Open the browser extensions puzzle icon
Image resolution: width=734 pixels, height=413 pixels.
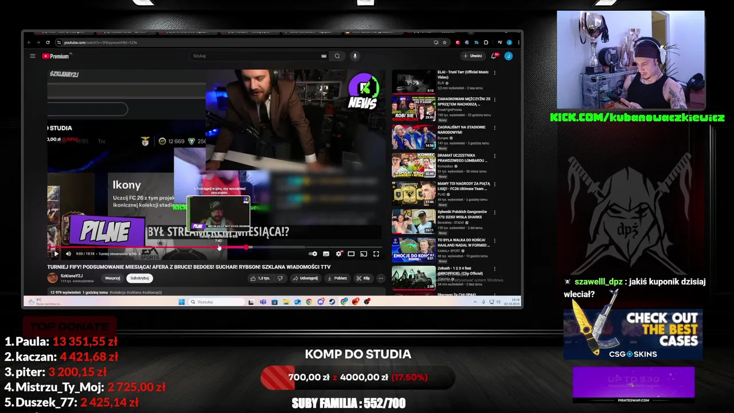click(486, 42)
